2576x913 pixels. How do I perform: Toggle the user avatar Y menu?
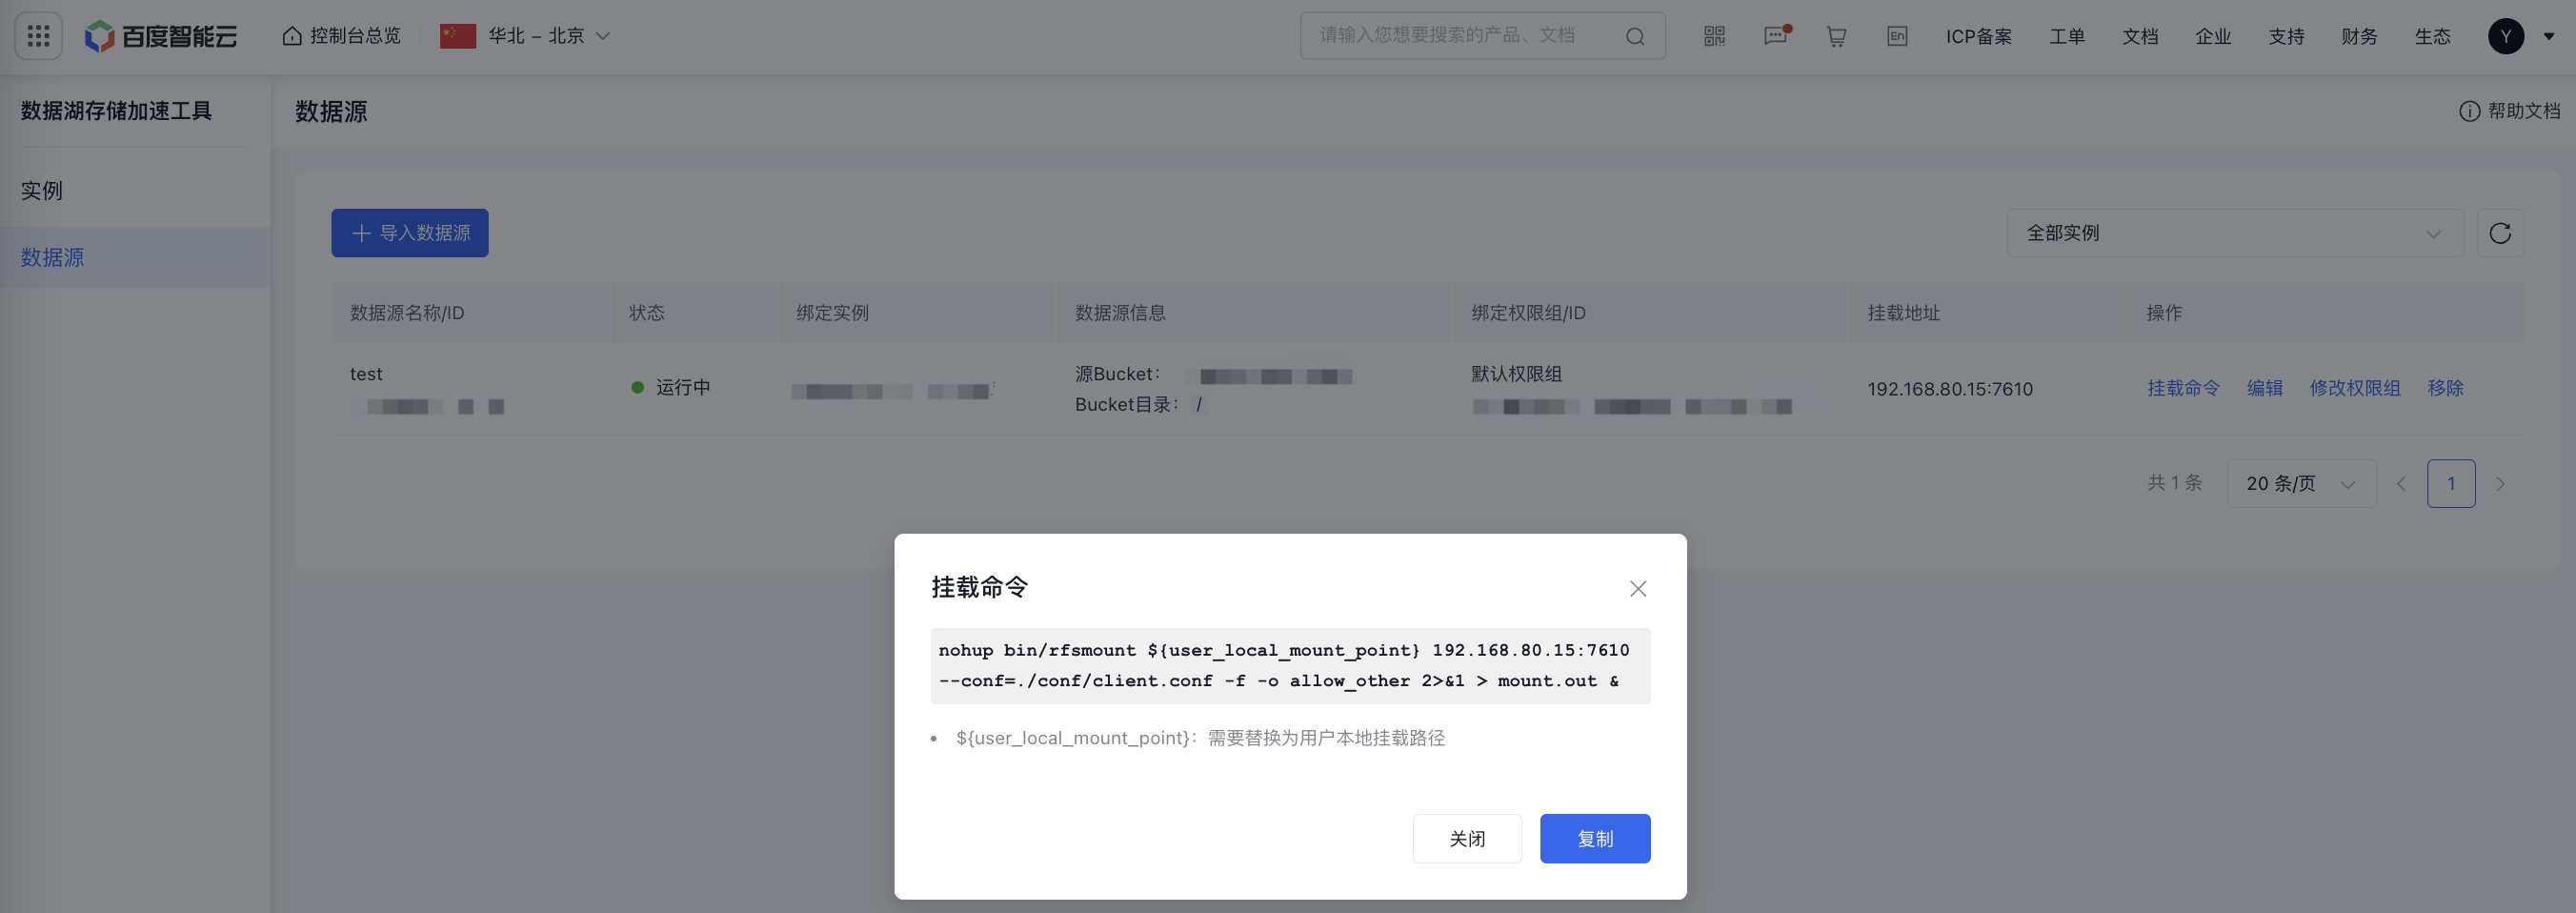click(2505, 35)
